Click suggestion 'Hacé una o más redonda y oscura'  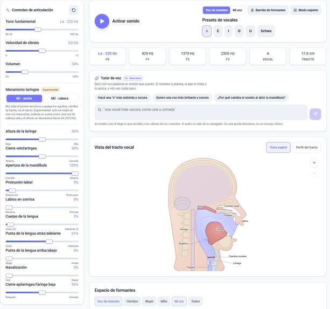(x=123, y=98)
